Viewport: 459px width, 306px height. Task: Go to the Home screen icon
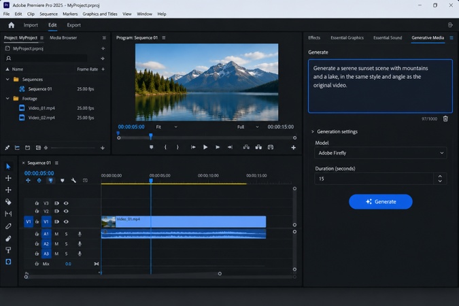pyautogui.click(x=11, y=25)
